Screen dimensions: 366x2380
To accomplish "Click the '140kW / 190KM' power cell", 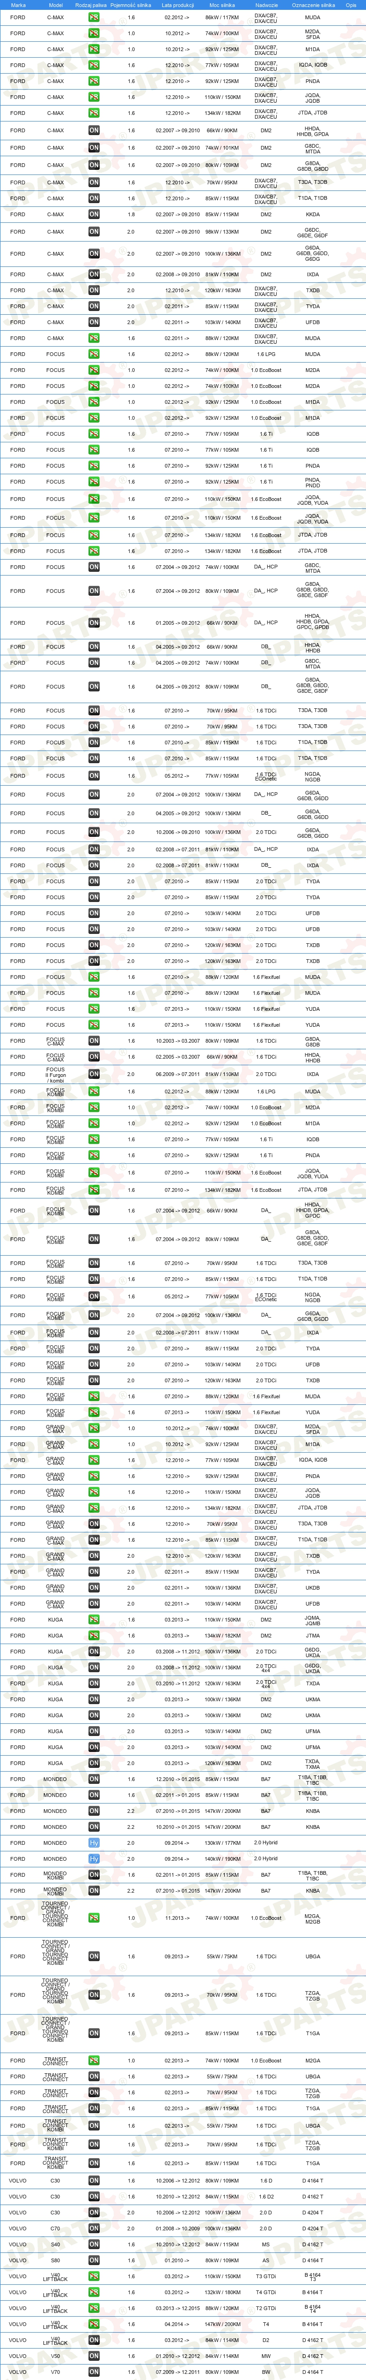I will pyautogui.click(x=221, y=1858).
